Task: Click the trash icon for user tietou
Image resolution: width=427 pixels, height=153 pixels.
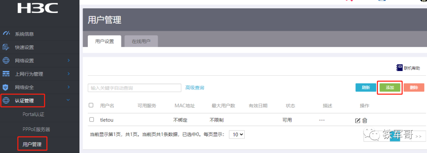Action: pos(365,120)
